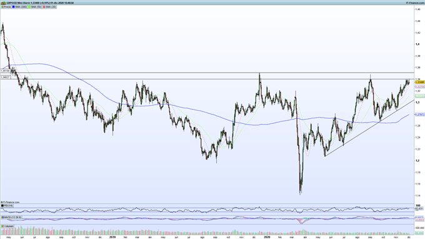This screenshot has width=425, height=239.
Task: Click the blue SMA (200) color square
Action: tap(13, 7)
